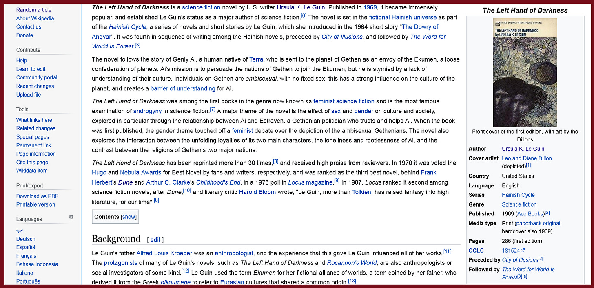Screen dimensions: 594x288
Task: Switch to Bahasa Indonesia version
Action: point(37,264)
